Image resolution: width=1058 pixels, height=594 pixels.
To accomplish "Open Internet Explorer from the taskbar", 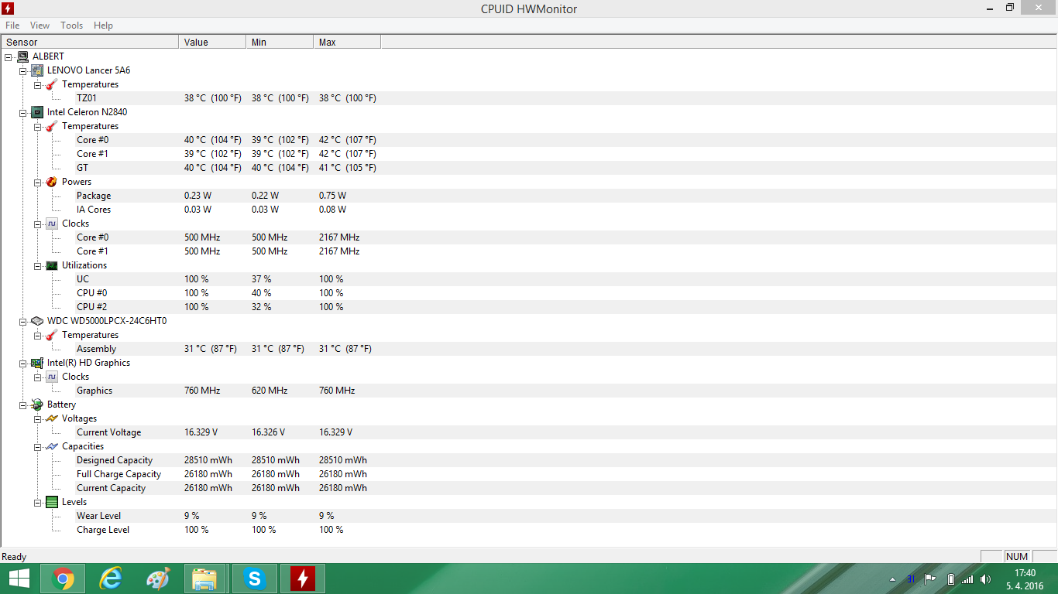I will click(111, 579).
